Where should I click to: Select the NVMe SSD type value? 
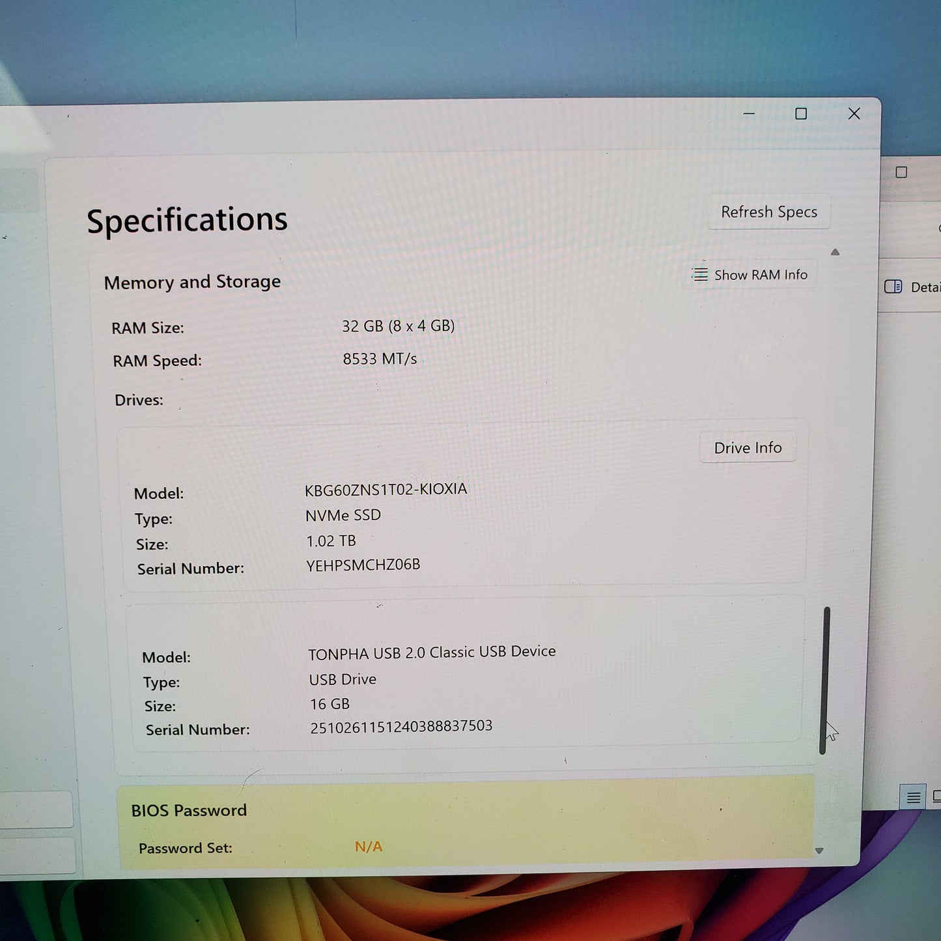pyautogui.click(x=343, y=515)
